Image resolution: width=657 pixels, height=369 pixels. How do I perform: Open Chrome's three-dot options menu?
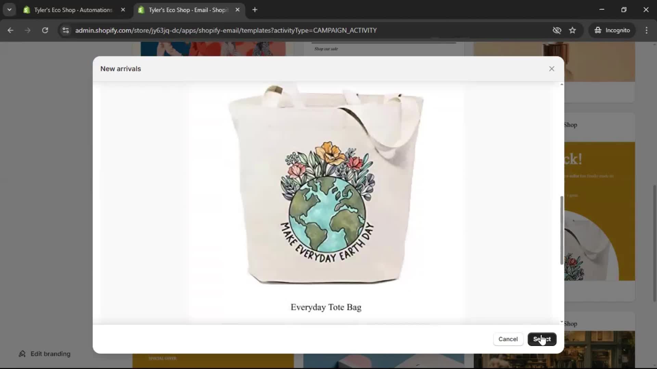pyautogui.click(x=647, y=30)
